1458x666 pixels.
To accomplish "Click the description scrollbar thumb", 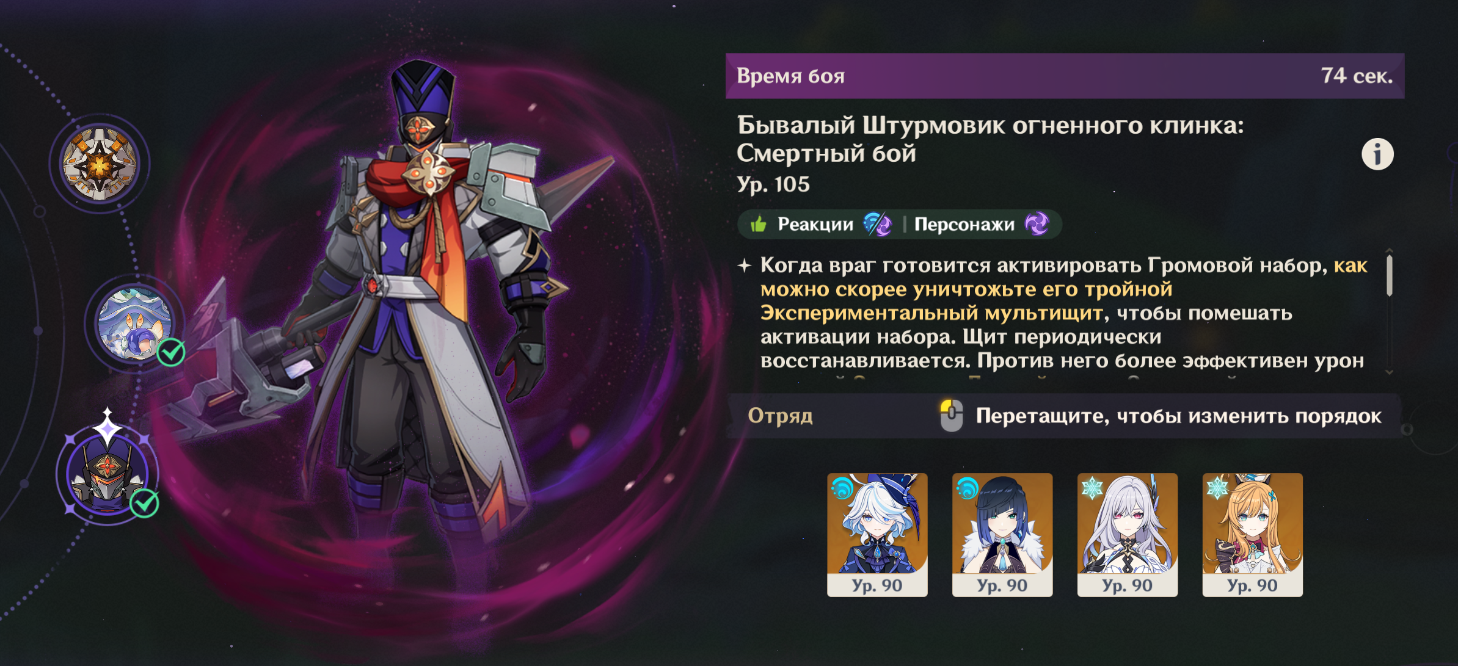I will tap(1390, 275).
